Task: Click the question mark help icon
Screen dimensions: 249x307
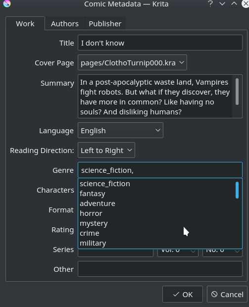Action: (210, 4)
